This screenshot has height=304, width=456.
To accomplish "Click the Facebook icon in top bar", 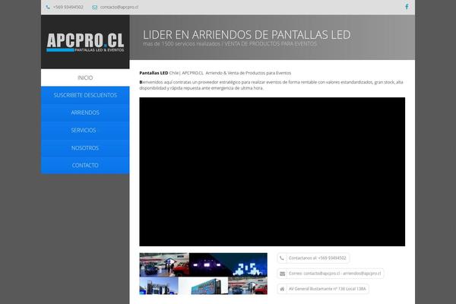I will tap(407, 7).
